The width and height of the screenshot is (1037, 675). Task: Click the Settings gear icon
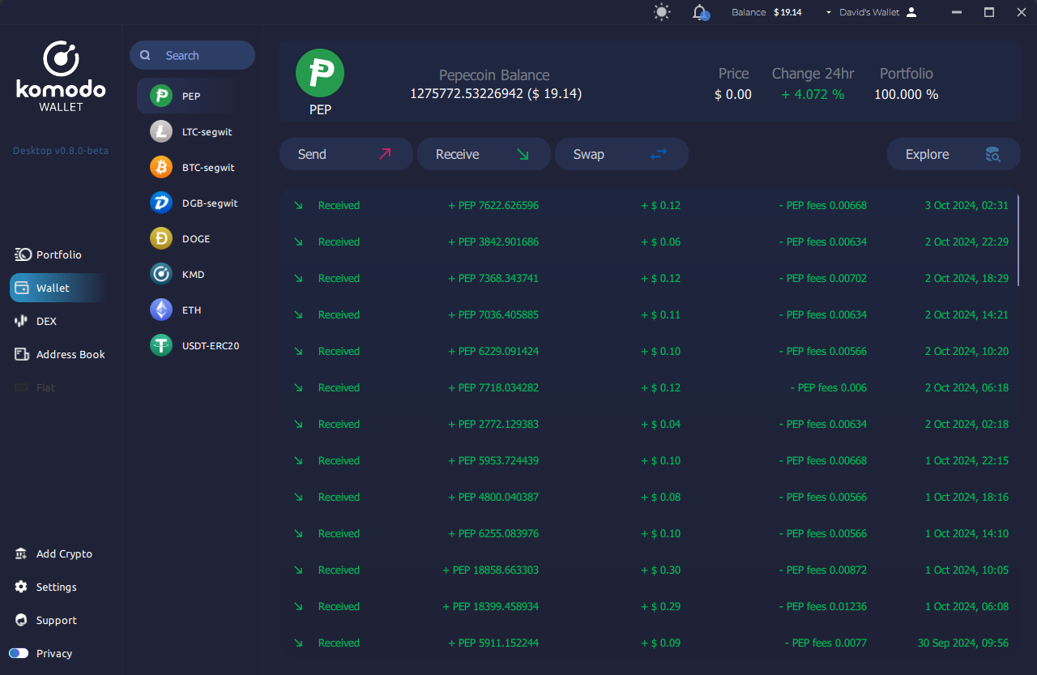pyautogui.click(x=21, y=587)
